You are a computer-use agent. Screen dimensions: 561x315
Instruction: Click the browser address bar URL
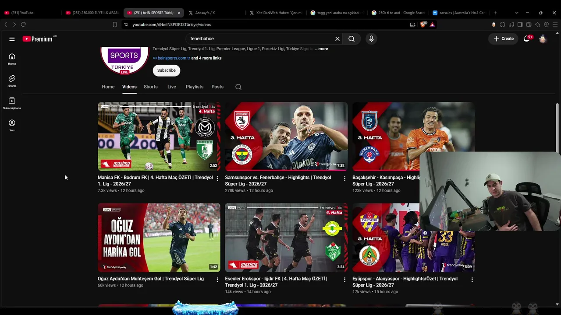[172, 24]
